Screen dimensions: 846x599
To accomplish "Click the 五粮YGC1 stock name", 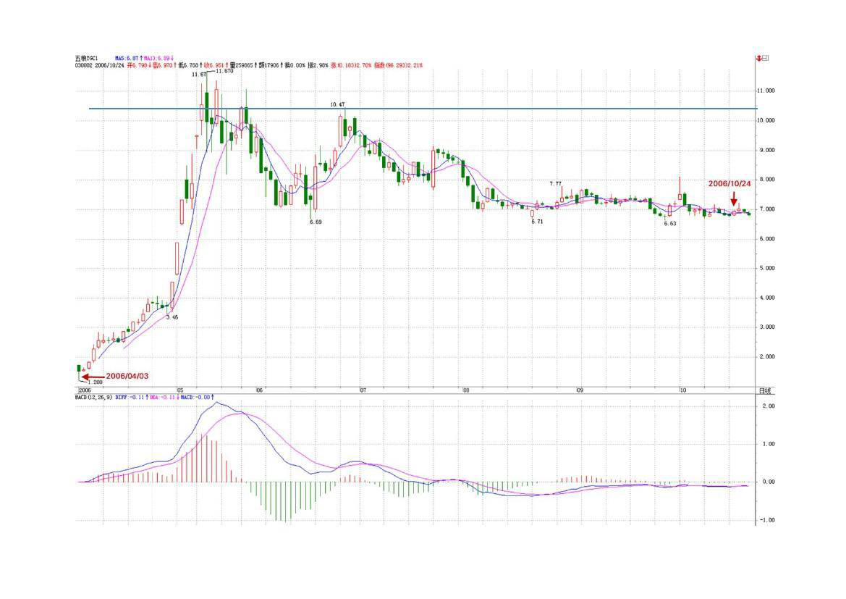I will coord(85,58).
